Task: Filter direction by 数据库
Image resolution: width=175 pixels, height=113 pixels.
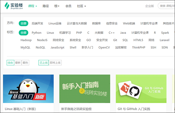Action: (96, 23)
